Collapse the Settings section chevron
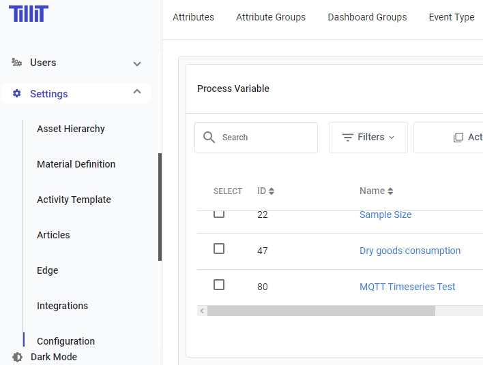This screenshot has width=483, height=365. coord(137,92)
